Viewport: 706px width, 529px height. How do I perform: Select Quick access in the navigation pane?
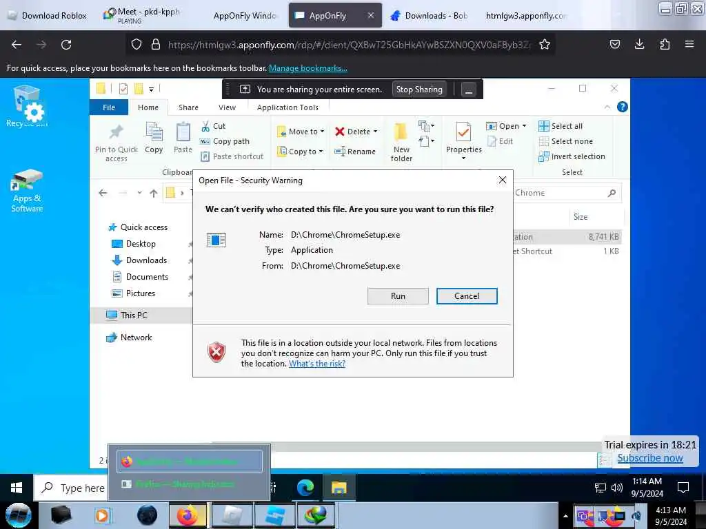(x=138, y=227)
